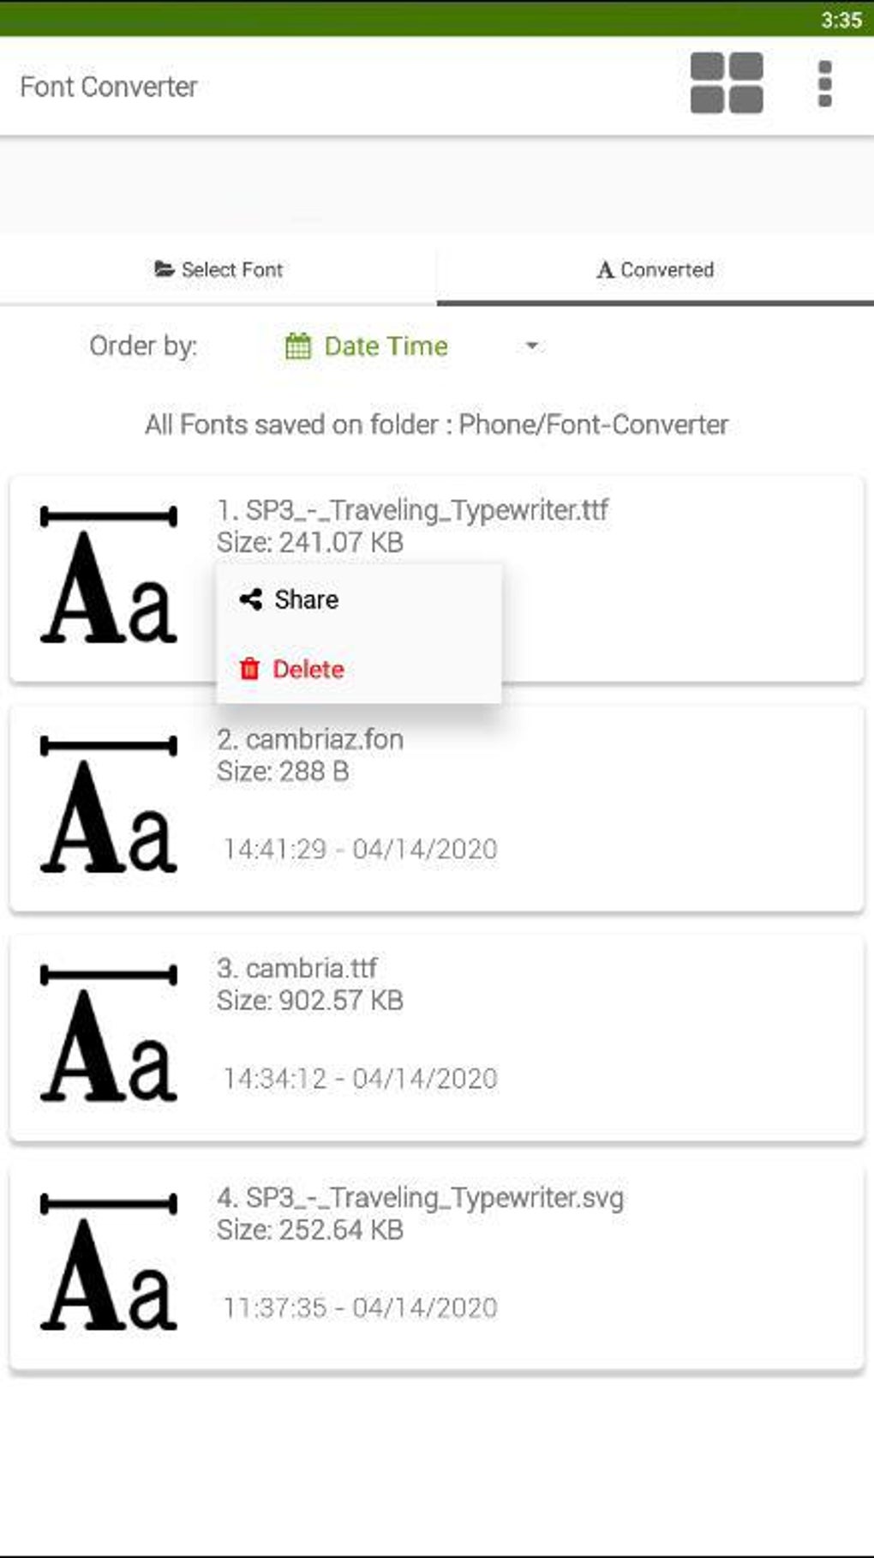
Task: Open the Converted tab
Action: (655, 269)
